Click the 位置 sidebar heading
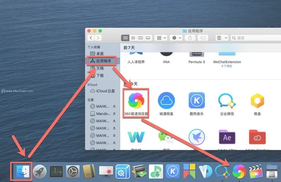This screenshot has height=182, width=281. tap(91, 100)
